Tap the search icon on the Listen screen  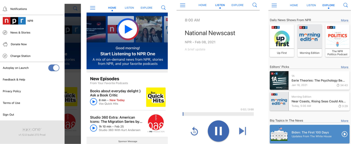pyautogui.click(x=255, y=5)
